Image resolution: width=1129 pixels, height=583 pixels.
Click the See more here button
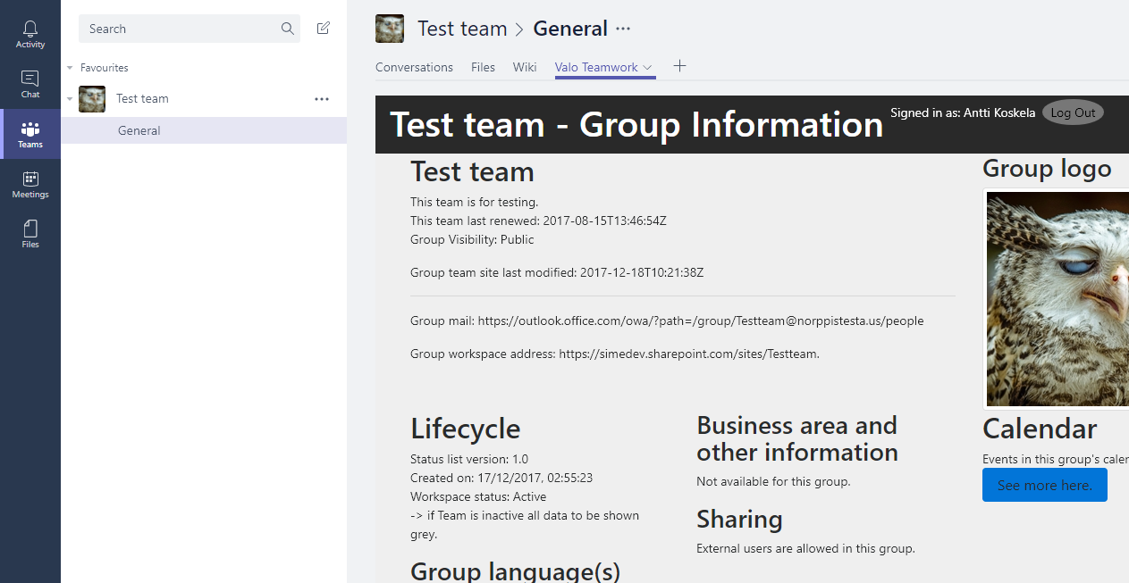1045,485
